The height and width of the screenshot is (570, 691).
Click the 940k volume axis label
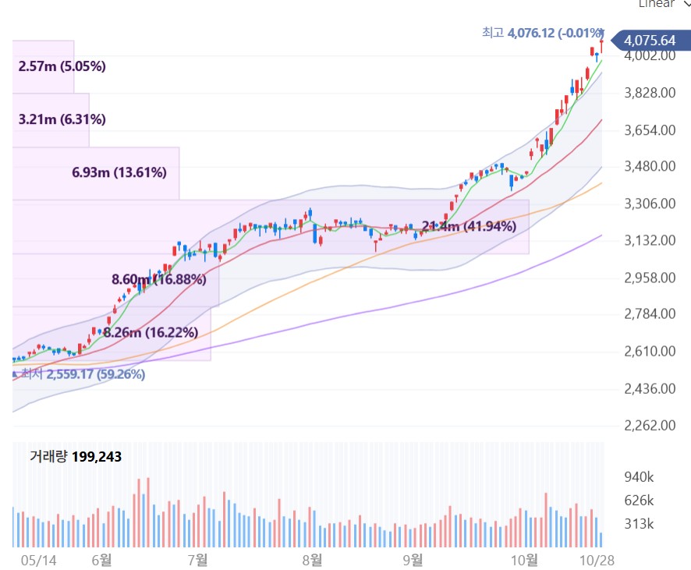point(638,476)
